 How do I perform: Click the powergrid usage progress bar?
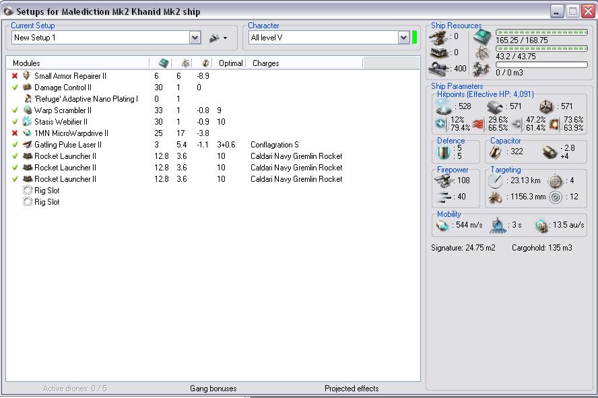click(541, 48)
